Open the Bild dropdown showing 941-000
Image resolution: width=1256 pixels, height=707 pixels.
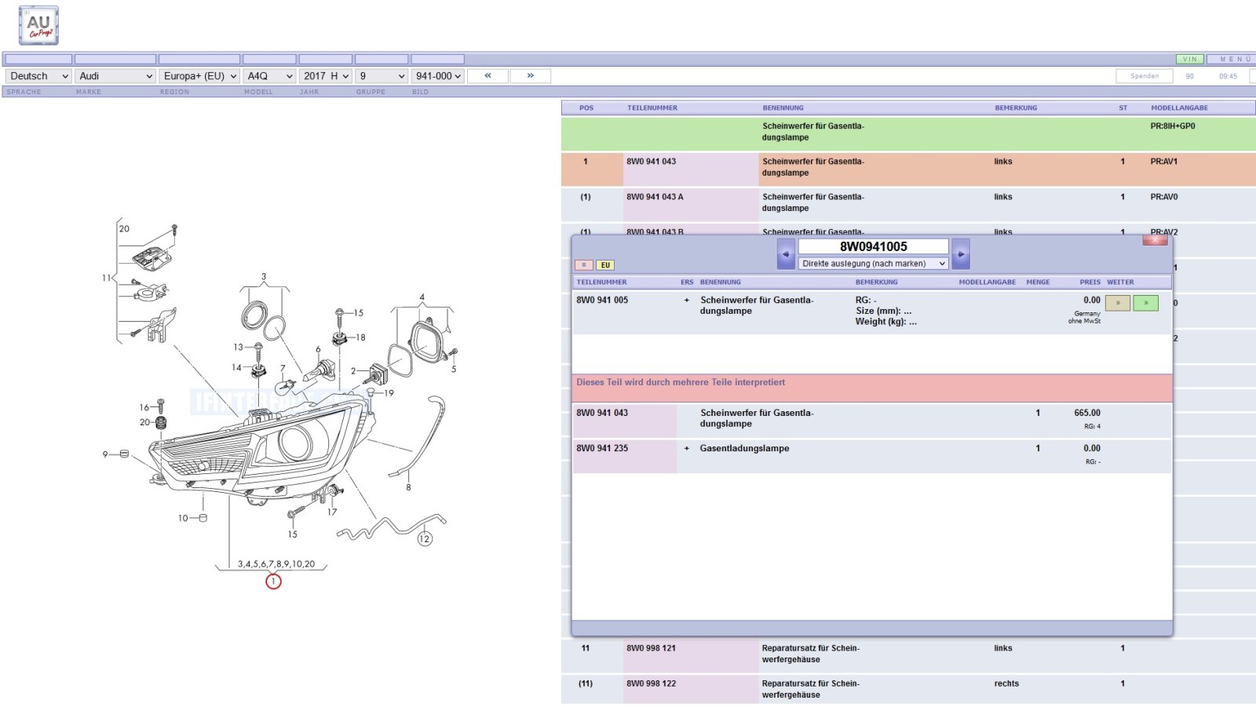click(x=438, y=76)
